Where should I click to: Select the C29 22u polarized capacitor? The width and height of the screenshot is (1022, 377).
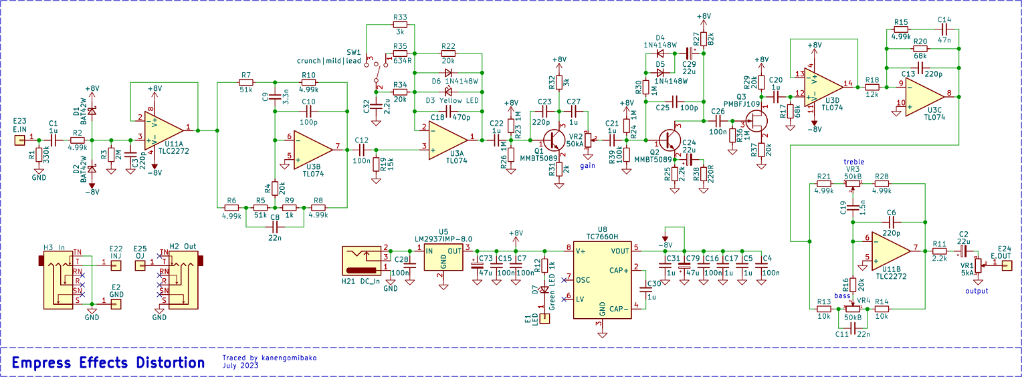point(689,52)
